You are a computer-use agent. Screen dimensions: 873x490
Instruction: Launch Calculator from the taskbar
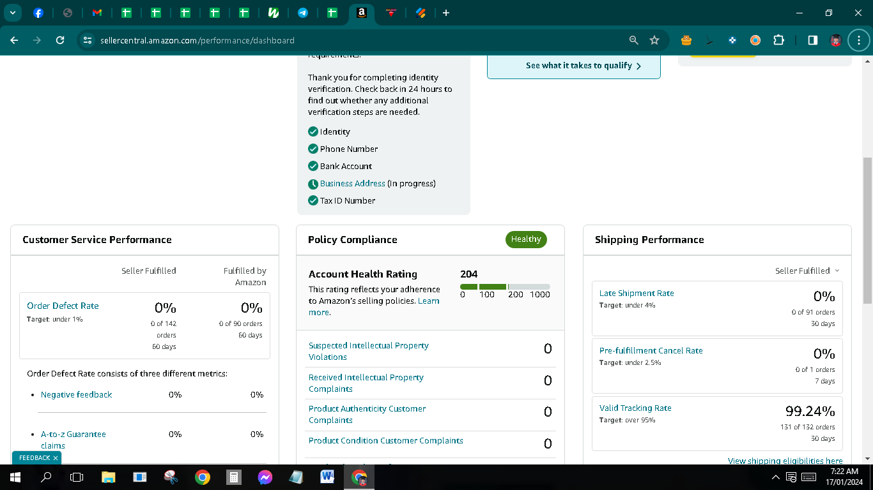point(234,477)
